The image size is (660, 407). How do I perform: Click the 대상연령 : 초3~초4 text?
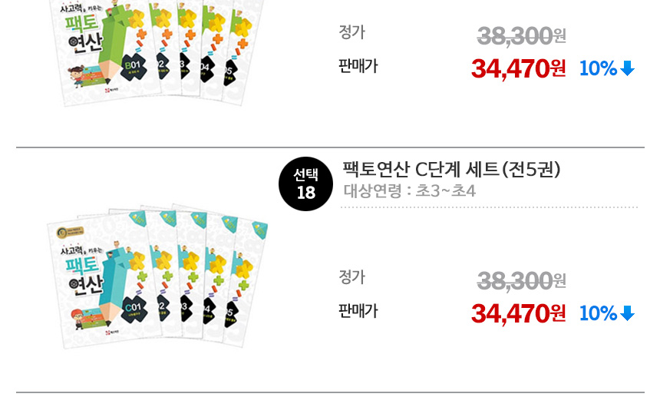[410, 190]
